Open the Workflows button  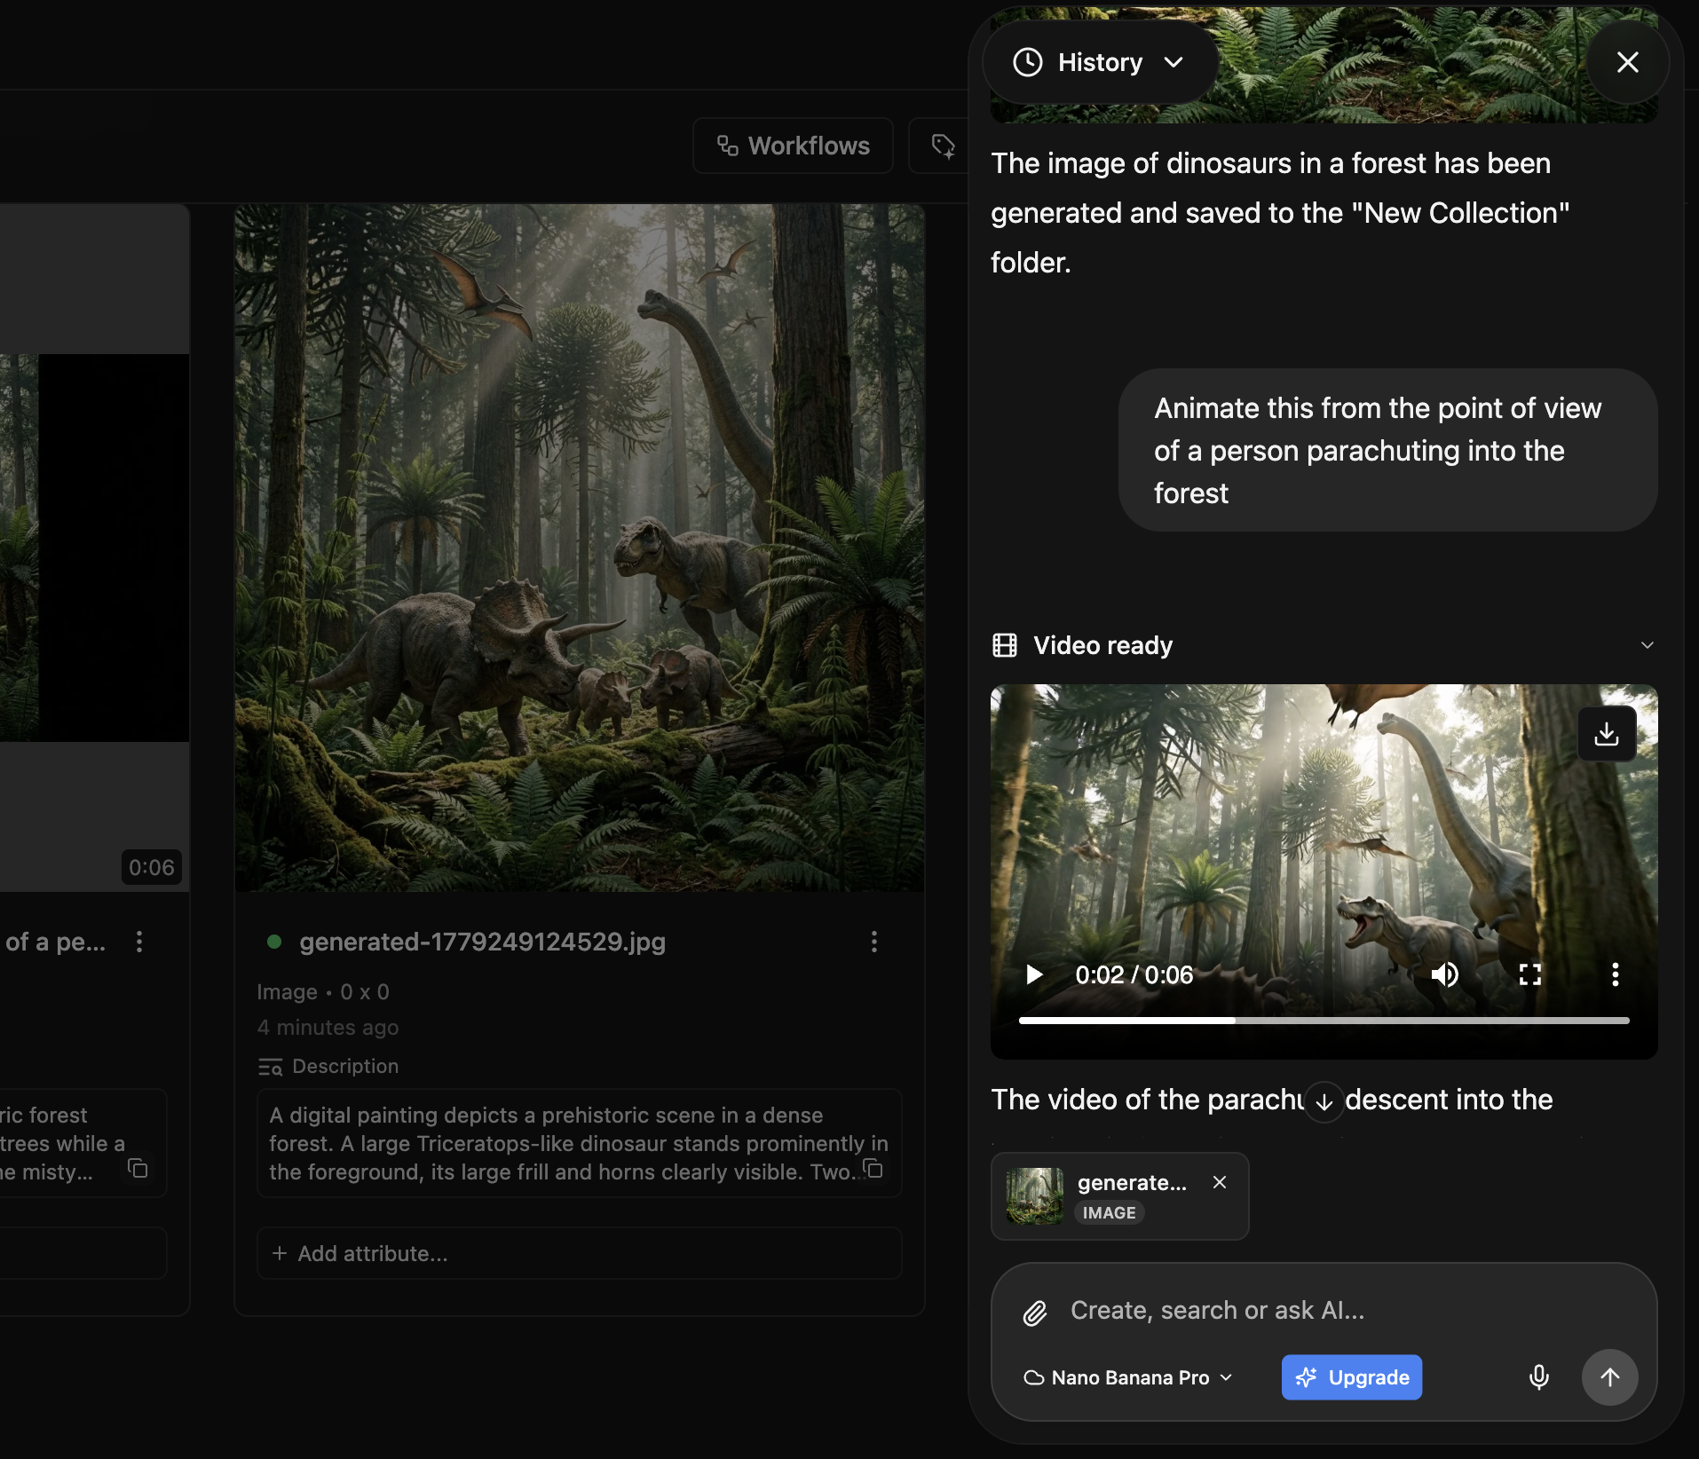[793, 146]
